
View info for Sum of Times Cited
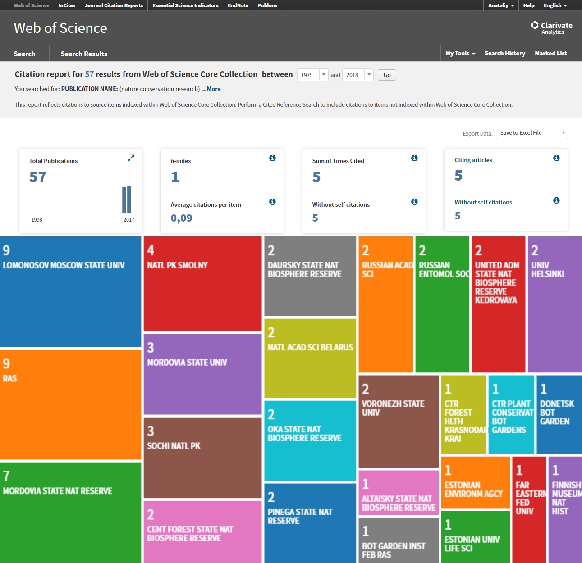click(x=414, y=158)
